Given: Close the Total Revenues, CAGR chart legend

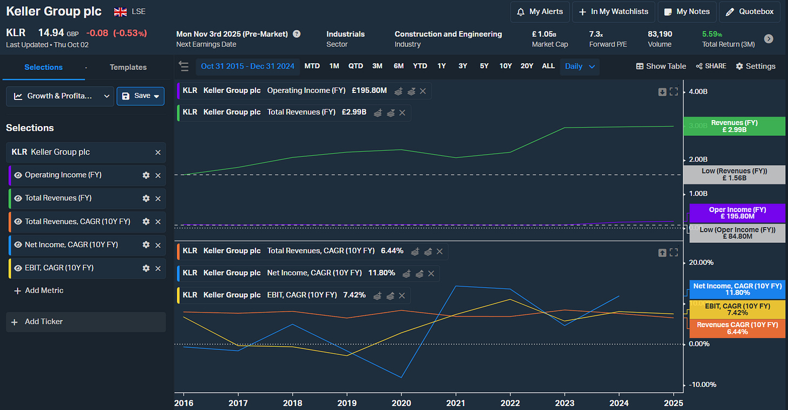Looking at the screenshot, I should (439, 251).
